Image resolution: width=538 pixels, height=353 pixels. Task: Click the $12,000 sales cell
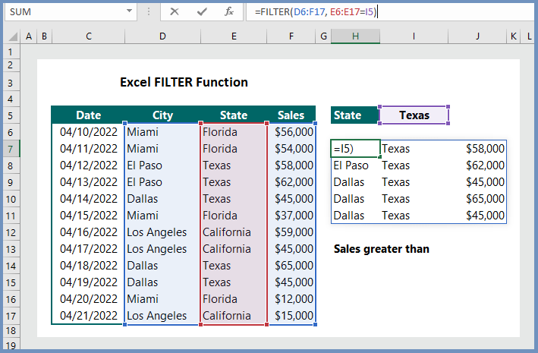click(x=291, y=299)
